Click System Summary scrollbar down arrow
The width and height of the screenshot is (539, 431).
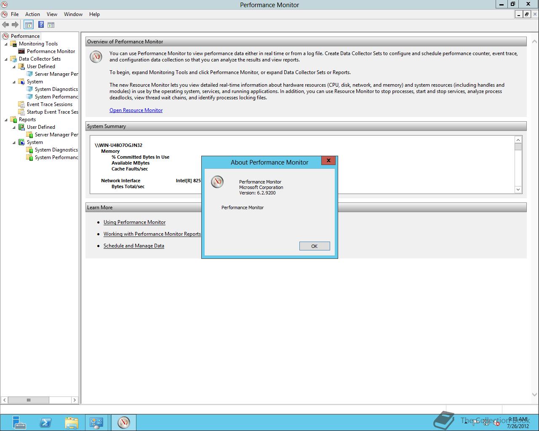518,189
